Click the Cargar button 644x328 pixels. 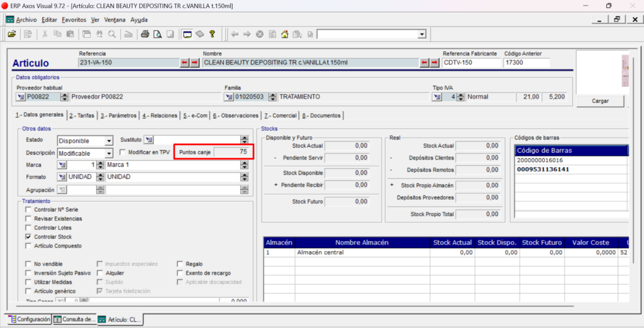coord(600,101)
